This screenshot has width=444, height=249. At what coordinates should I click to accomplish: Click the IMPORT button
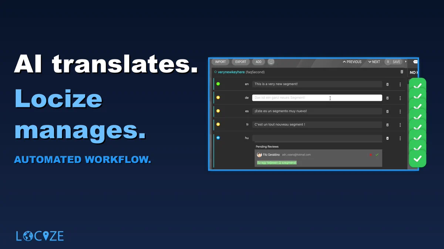(x=221, y=62)
